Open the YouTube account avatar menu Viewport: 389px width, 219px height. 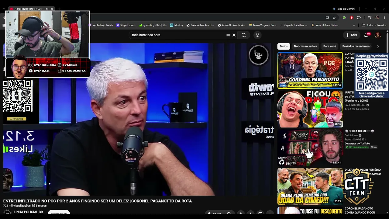(378, 35)
